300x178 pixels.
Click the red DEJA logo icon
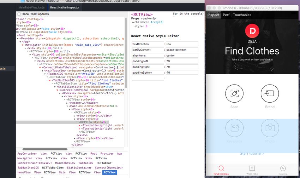pyautogui.click(x=252, y=31)
